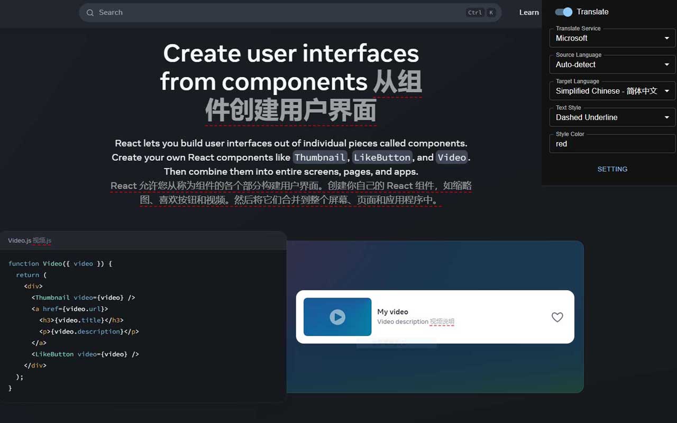
Task: Change the Text Style Dashed Underline dropdown
Action: click(612, 117)
